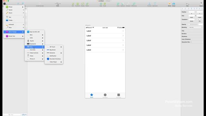
Task: Open the View dropdown in toolbar
Action: [x=187, y=4]
